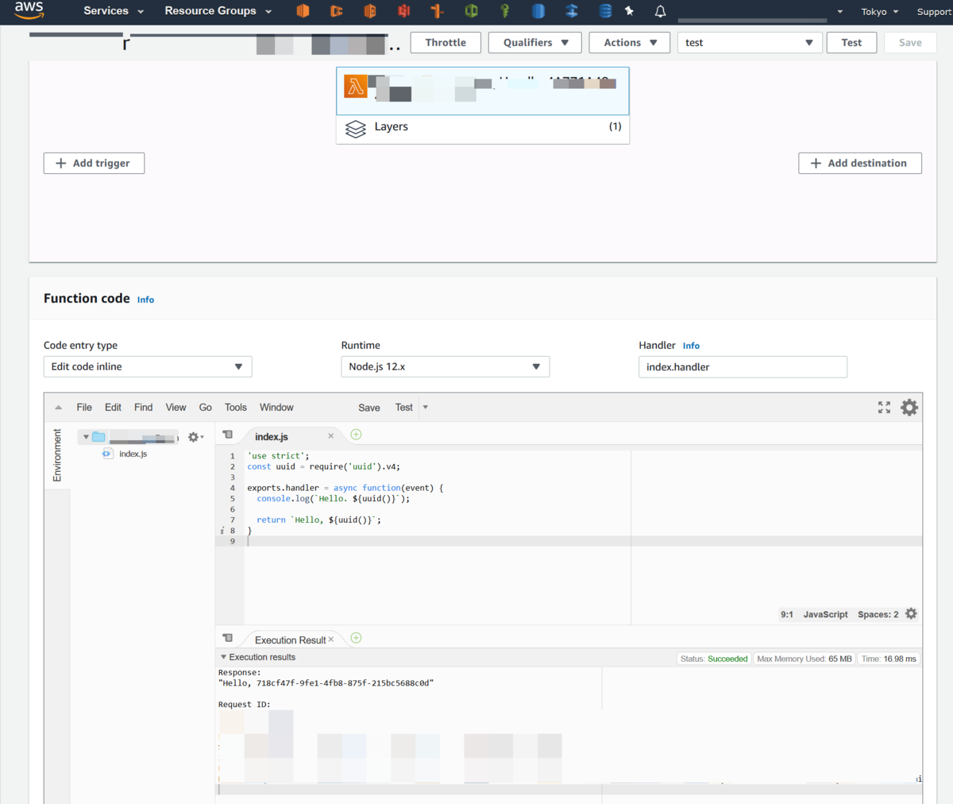Click Add trigger button
This screenshot has width=953, height=804.
pyautogui.click(x=94, y=163)
